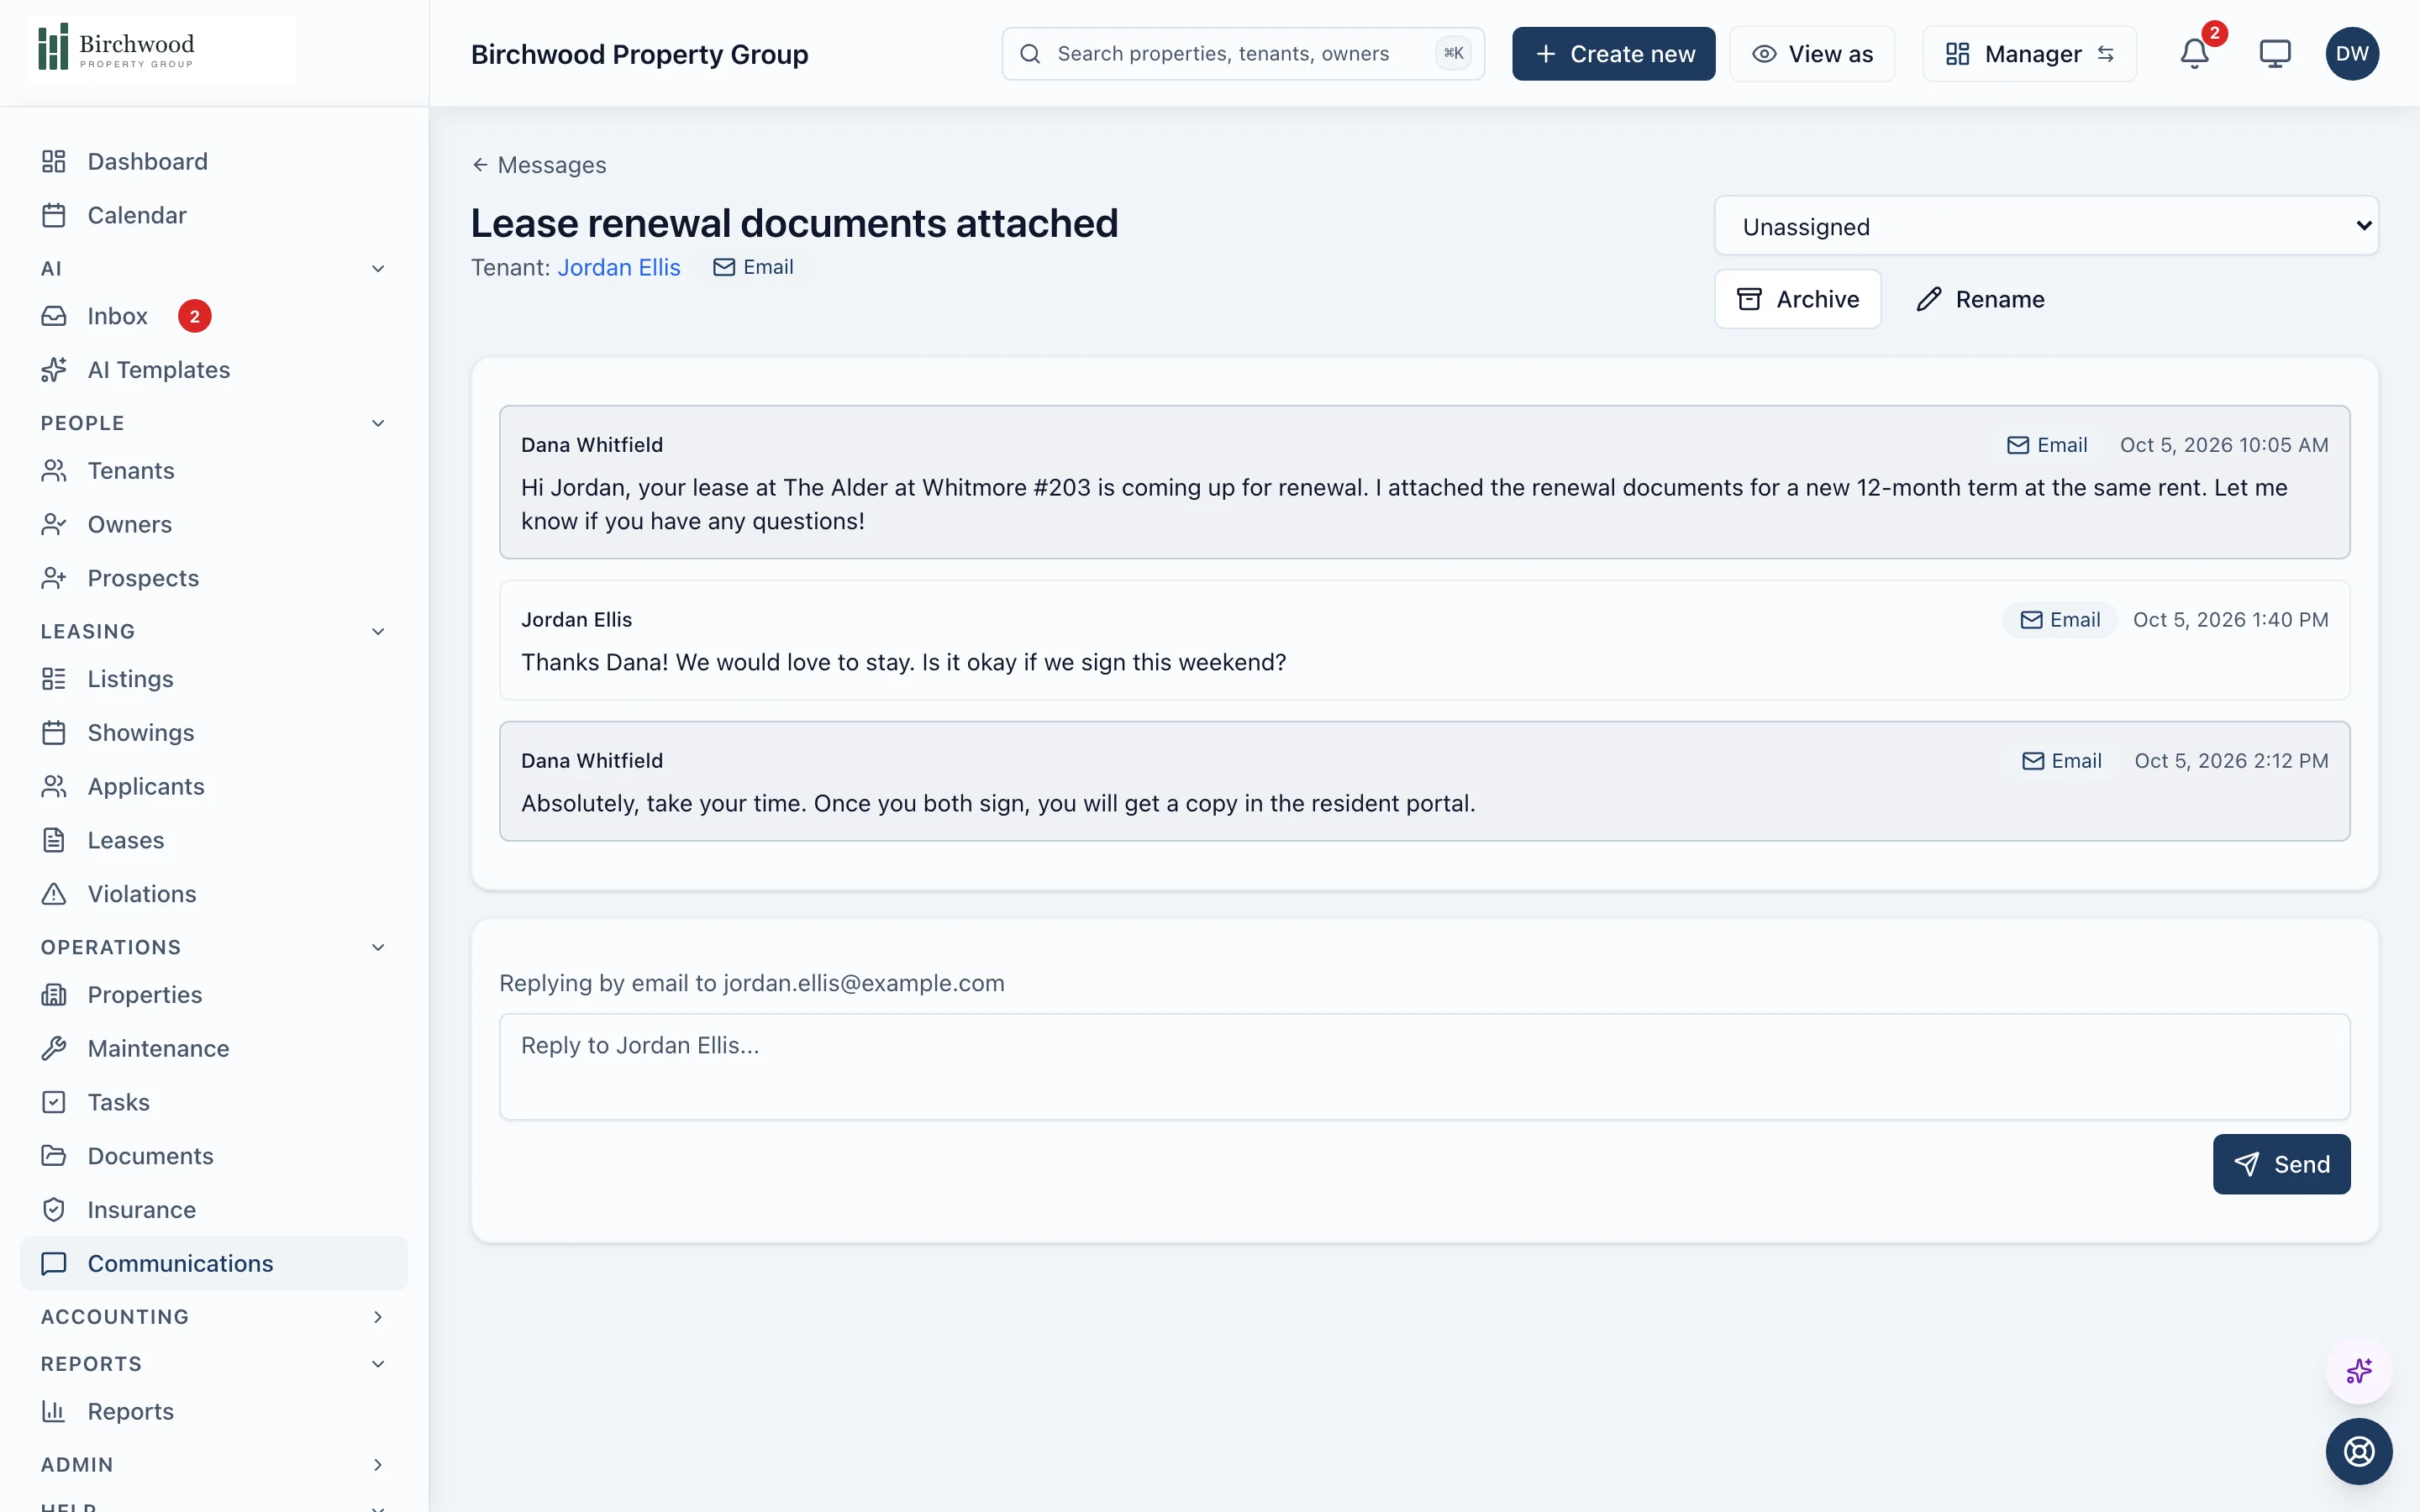Click the monitor display icon
The image size is (2420, 1512).
pos(2275,54)
